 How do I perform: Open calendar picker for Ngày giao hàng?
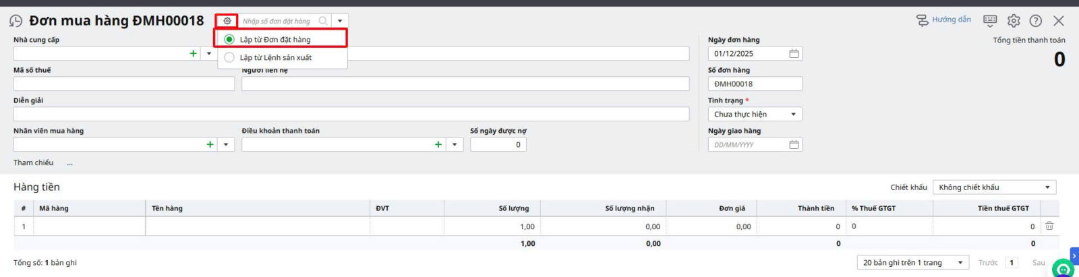coord(794,144)
